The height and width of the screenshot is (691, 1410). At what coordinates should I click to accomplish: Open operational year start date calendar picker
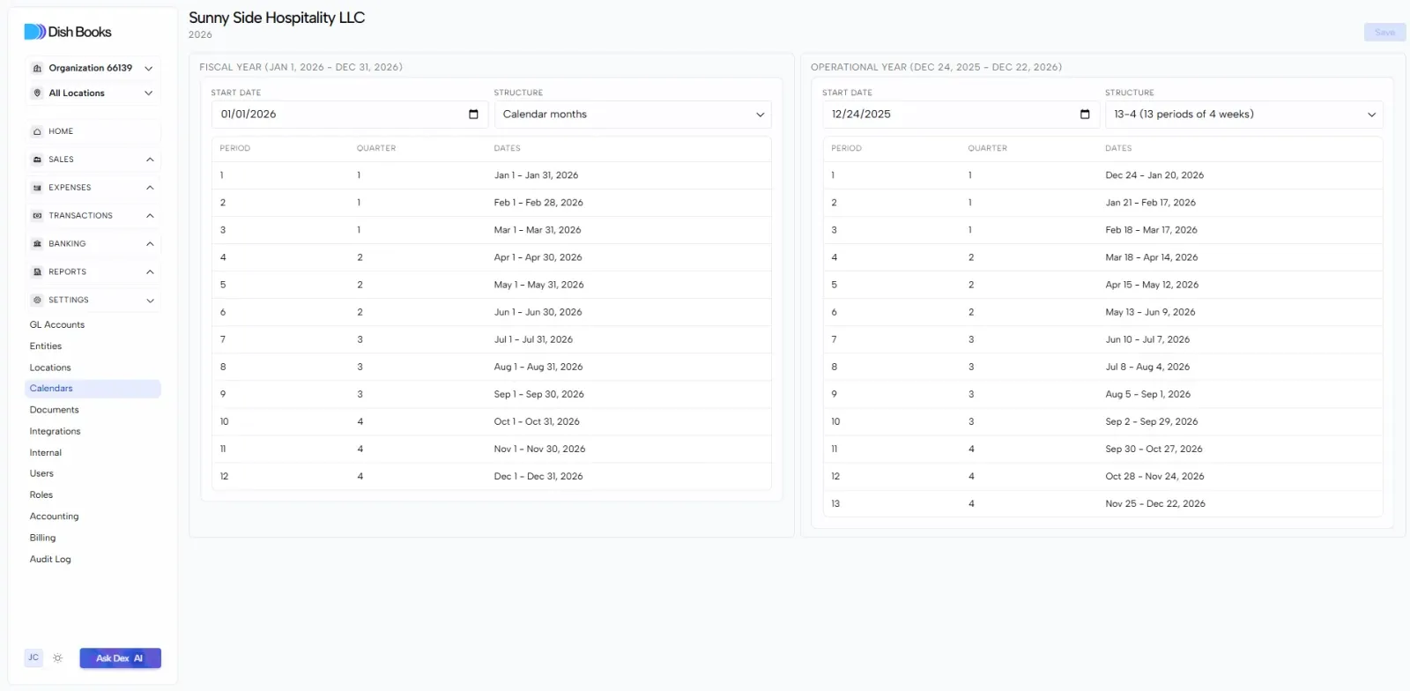(x=1085, y=115)
